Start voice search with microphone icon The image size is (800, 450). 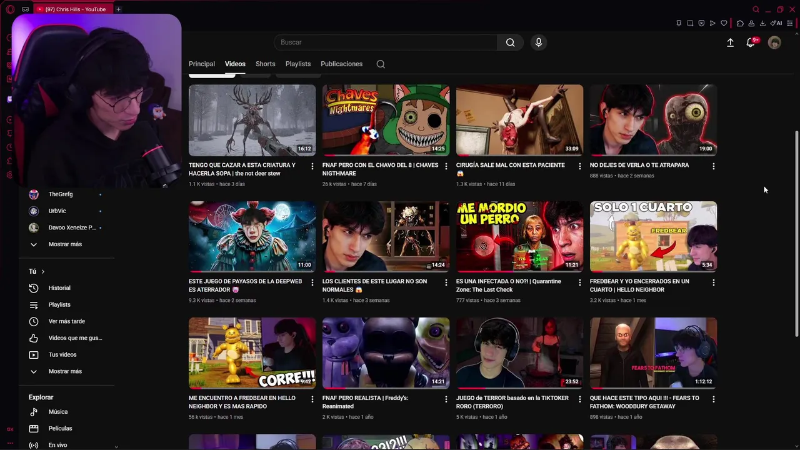click(x=539, y=42)
